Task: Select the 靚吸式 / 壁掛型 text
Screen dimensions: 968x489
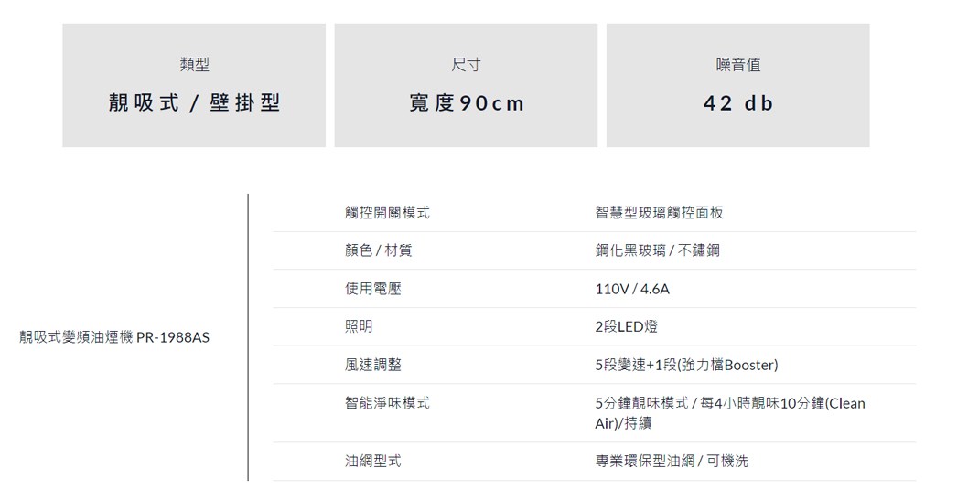Action: [x=194, y=103]
